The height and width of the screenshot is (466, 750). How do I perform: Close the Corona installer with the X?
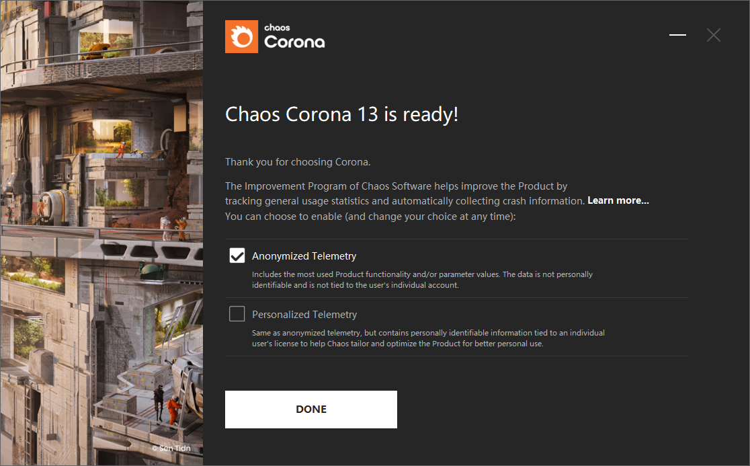(x=714, y=35)
